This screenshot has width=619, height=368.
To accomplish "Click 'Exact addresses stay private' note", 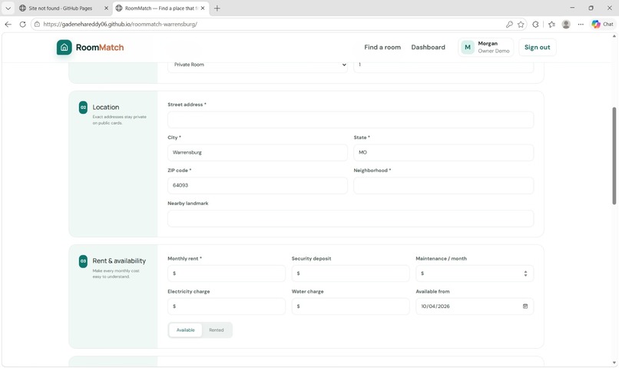I will pyautogui.click(x=120, y=120).
